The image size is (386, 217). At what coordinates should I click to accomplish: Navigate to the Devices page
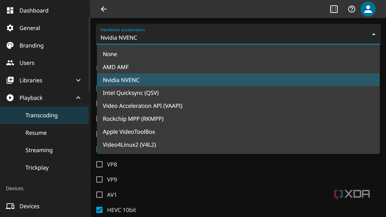coord(44,206)
